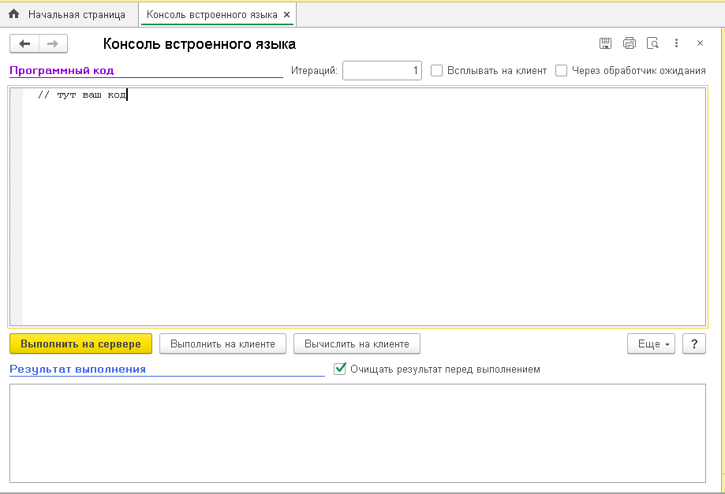Image resolution: width=725 pixels, height=494 pixels.
Task: Toggle the Через обработчик ожидания checkbox
Action: pyautogui.click(x=561, y=70)
